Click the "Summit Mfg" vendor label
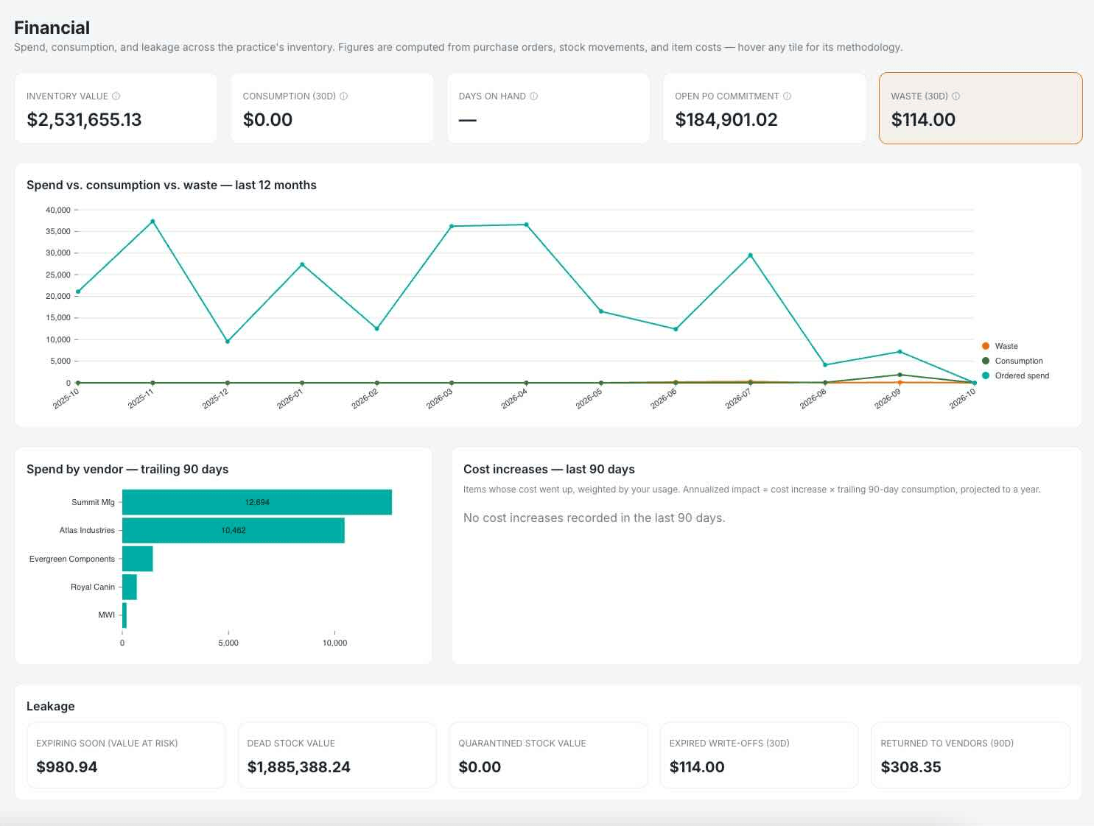This screenshot has width=1094, height=826. tap(93, 502)
